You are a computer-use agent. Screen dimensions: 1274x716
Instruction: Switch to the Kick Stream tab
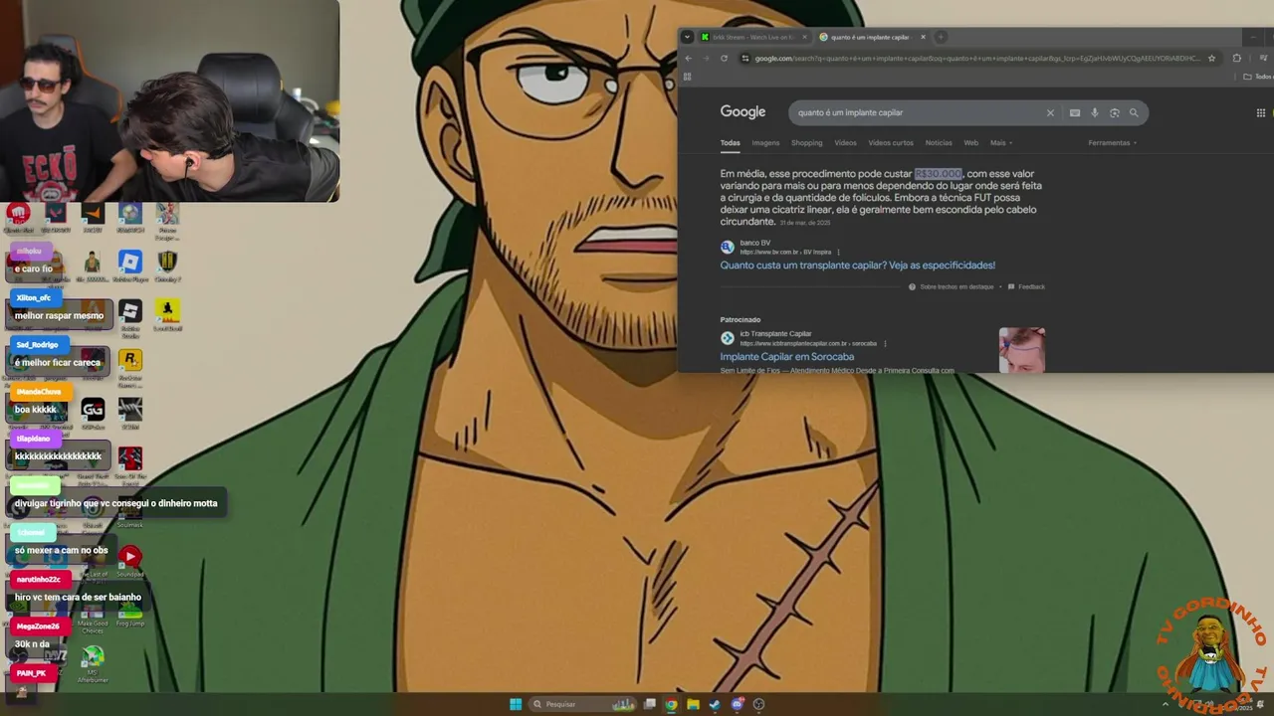click(x=752, y=37)
